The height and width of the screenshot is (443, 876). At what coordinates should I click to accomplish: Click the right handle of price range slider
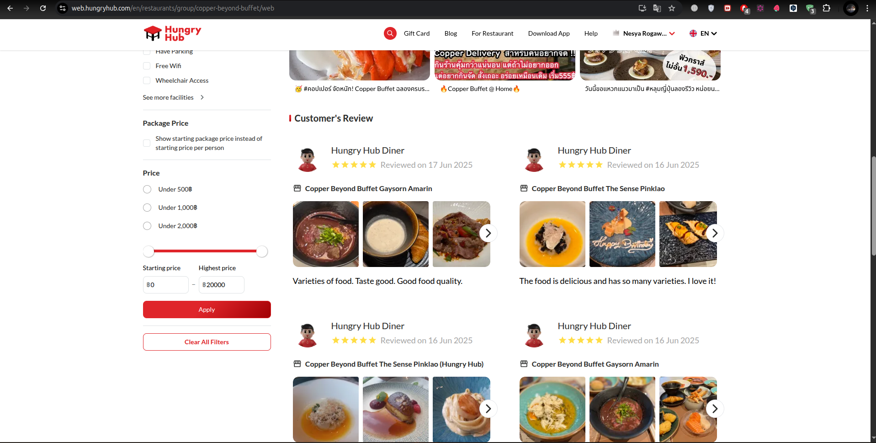tap(262, 251)
